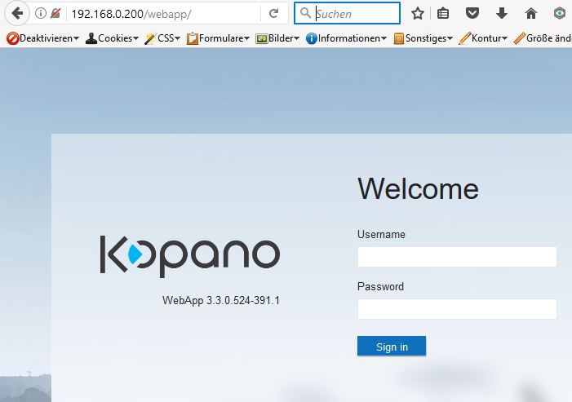Focus the Password input field
This screenshot has width=572, height=402.
(x=457, y=309)
